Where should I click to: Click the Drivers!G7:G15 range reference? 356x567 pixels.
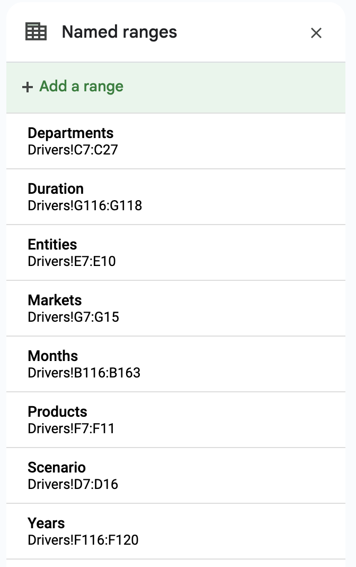[x=73, y=317]
